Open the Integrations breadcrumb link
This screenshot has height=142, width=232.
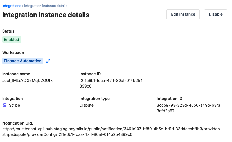pos(12,6)
